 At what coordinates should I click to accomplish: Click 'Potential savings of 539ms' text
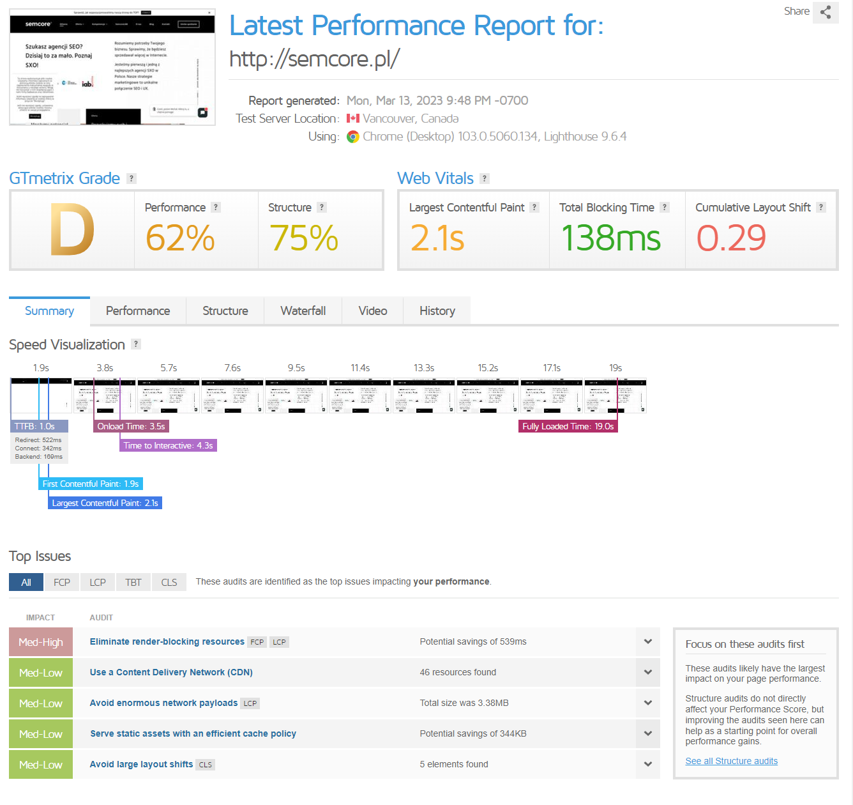473,642
